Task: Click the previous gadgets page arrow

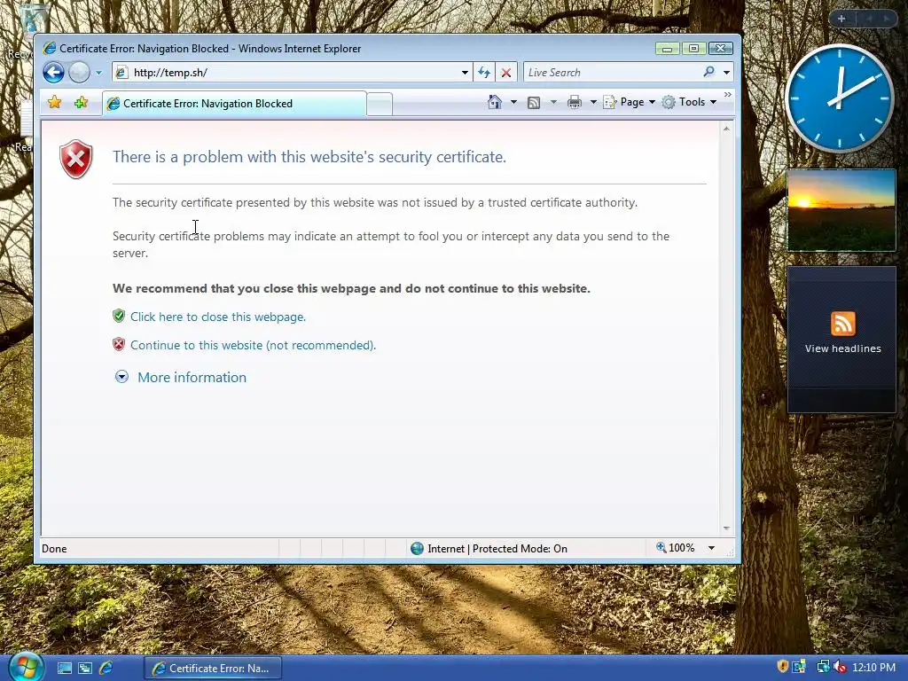Action: click(869, 19)
